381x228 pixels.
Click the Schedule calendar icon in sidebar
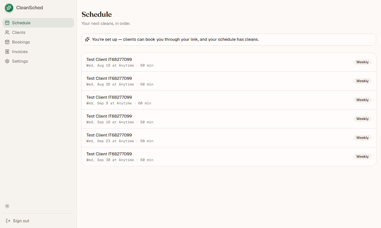click(x=7, y=23)
